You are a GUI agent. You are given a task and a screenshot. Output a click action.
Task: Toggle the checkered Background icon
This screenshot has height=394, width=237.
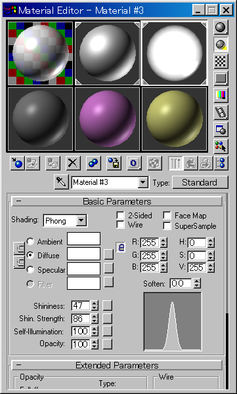click(x=221, y=62)
